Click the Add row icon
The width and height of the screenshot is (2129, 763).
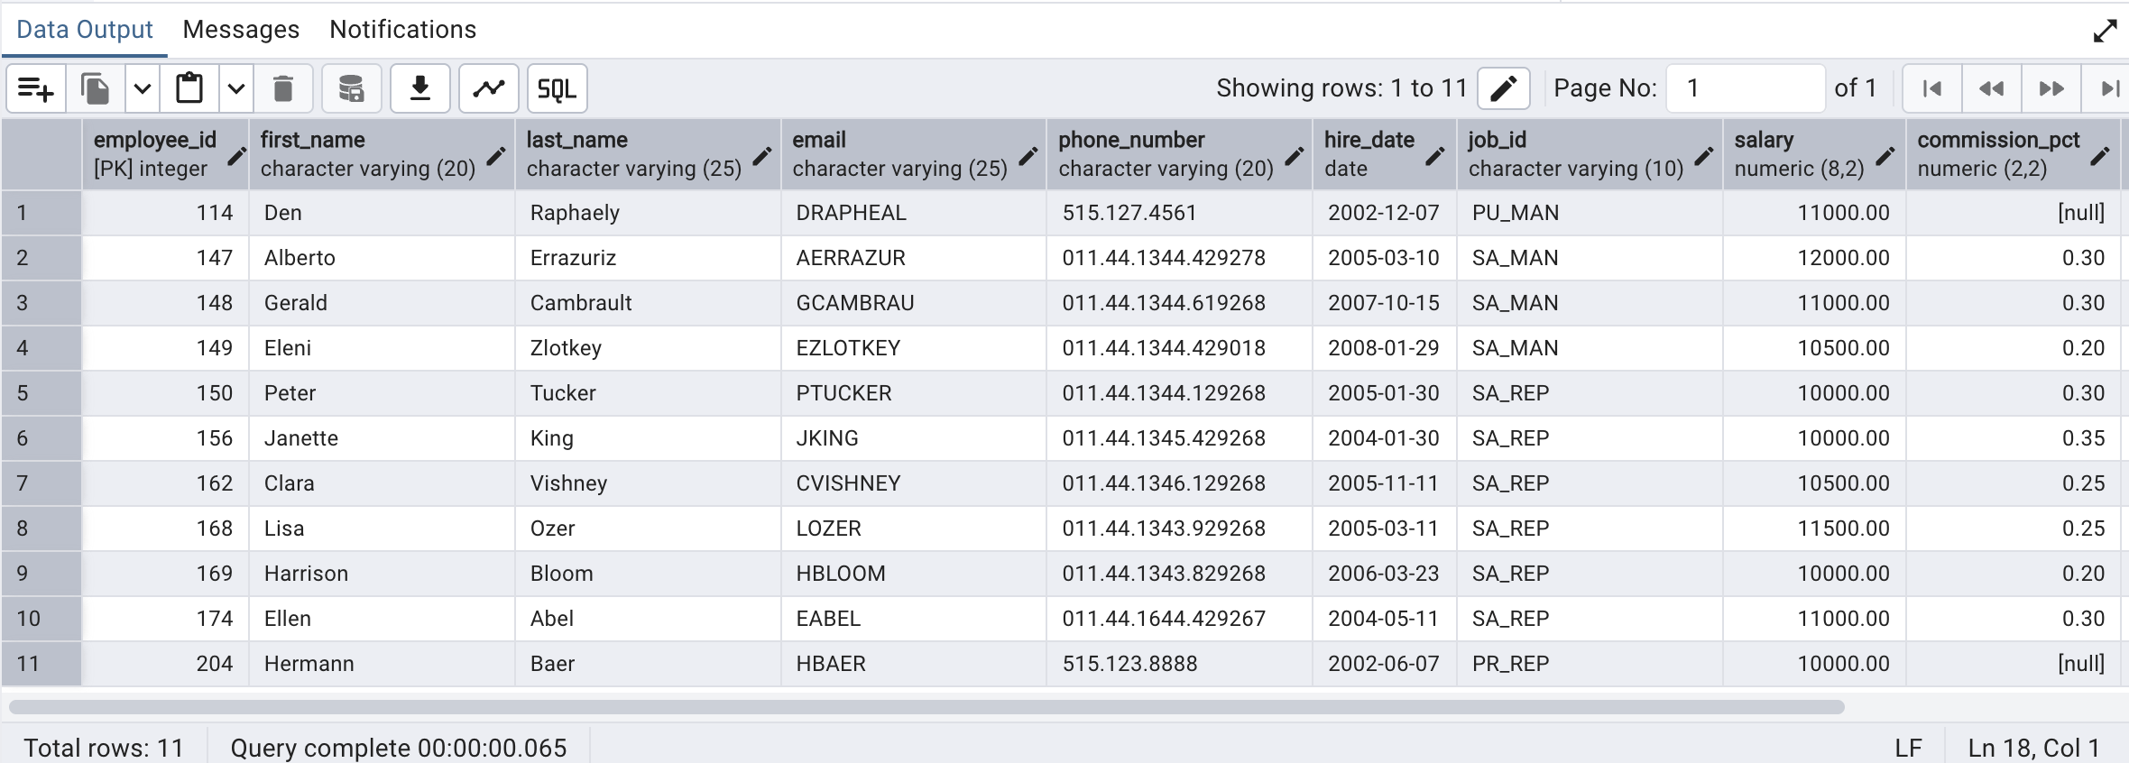tap(36, 88)
